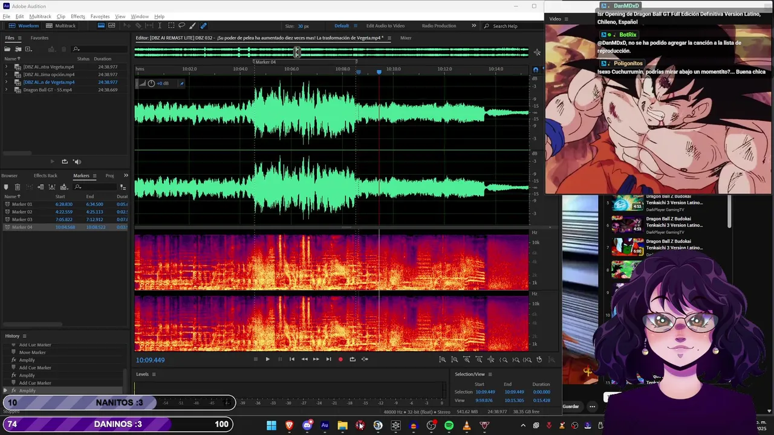Click the Stop button in transport
The image size is (774, 435).
(x=256, y=359)
